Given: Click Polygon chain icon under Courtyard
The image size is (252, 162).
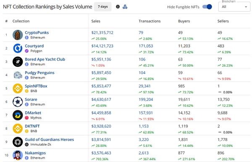Looking at the screenshot, I should (27, 51).
